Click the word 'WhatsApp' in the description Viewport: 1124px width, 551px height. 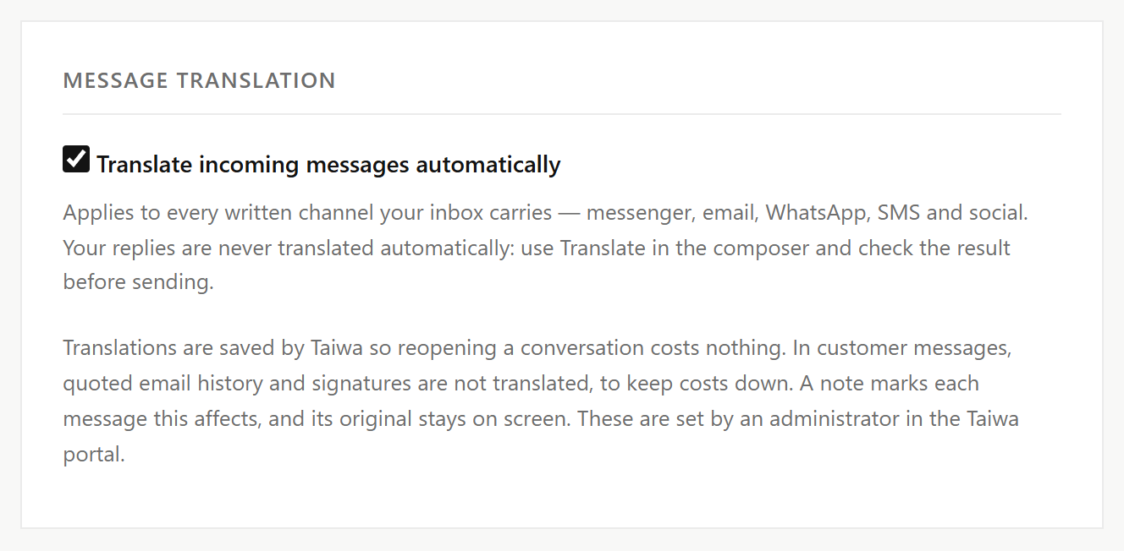[x=818, y=213]
